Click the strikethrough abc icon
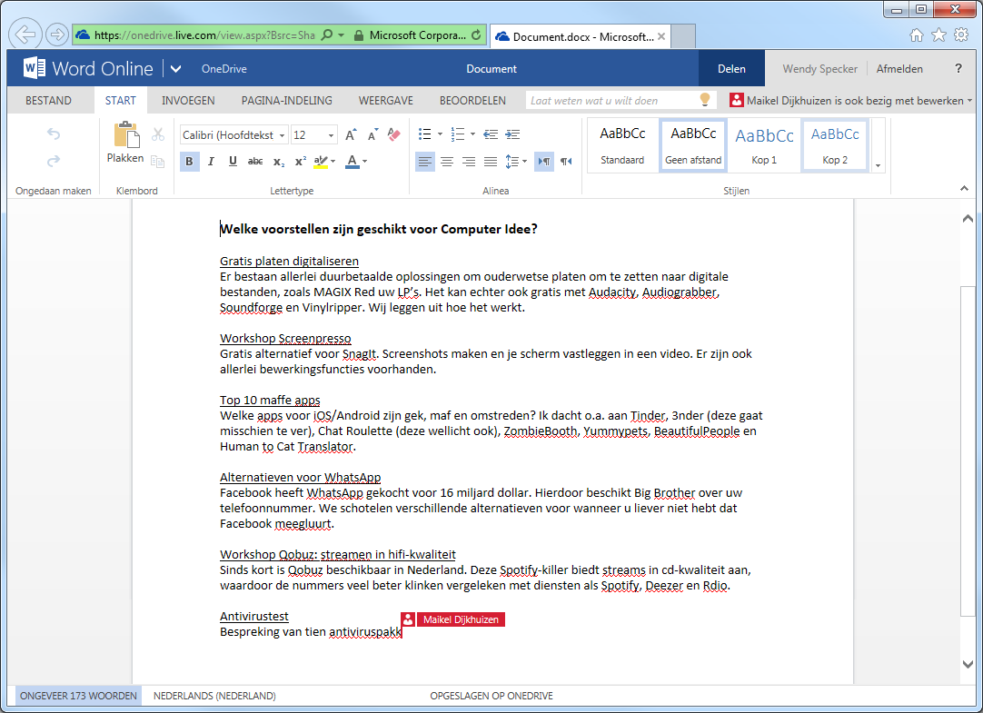The image size is (983, 713). tap(255, 162)
